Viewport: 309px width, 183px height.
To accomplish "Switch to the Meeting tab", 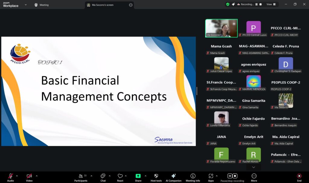I will (x=42, y=5).
